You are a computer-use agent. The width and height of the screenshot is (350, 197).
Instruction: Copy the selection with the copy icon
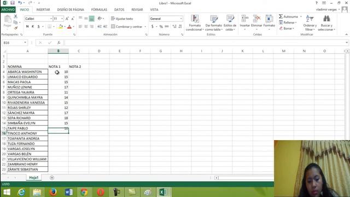(15, 22)
